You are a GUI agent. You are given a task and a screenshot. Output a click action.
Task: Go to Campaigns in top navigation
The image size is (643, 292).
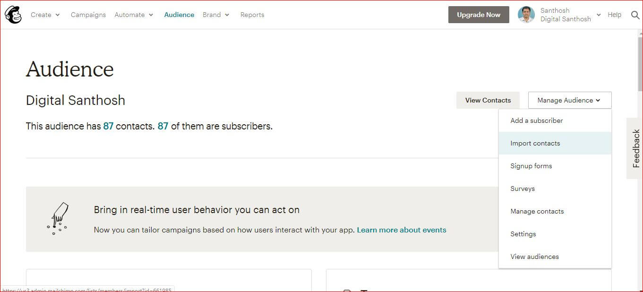click(x=88, y=15)
